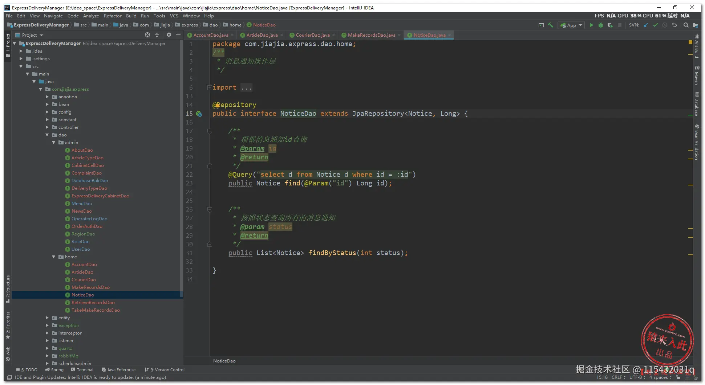The width and height of the screenshot is (705, 385).
Task: Revert changes with the undo arrow icon
Action: (x=674, y=25)
